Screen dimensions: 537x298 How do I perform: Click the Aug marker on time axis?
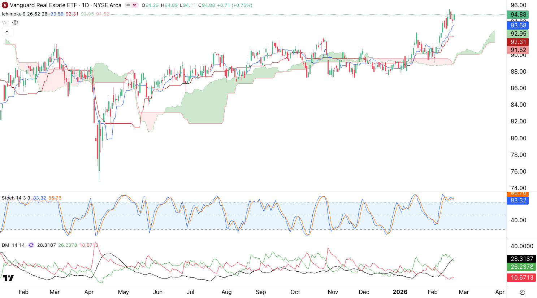click(226, 292)
